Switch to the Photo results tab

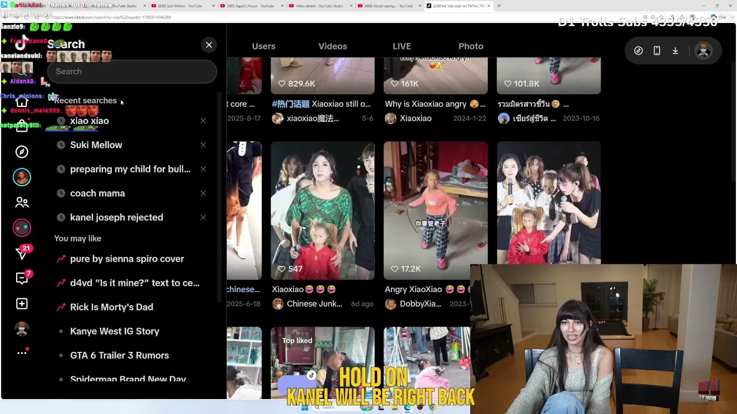471,46
